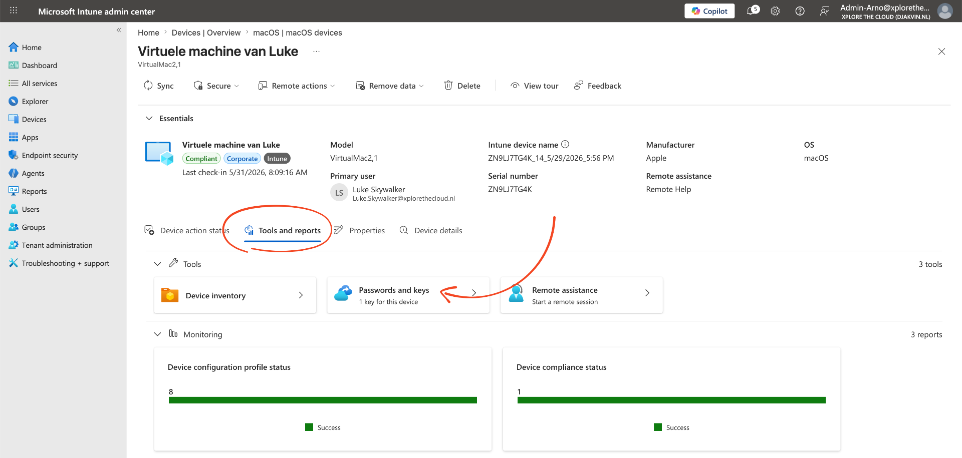Switch to Device action status tab
This screenshot has height=458, width=962.
click(187, 230)
